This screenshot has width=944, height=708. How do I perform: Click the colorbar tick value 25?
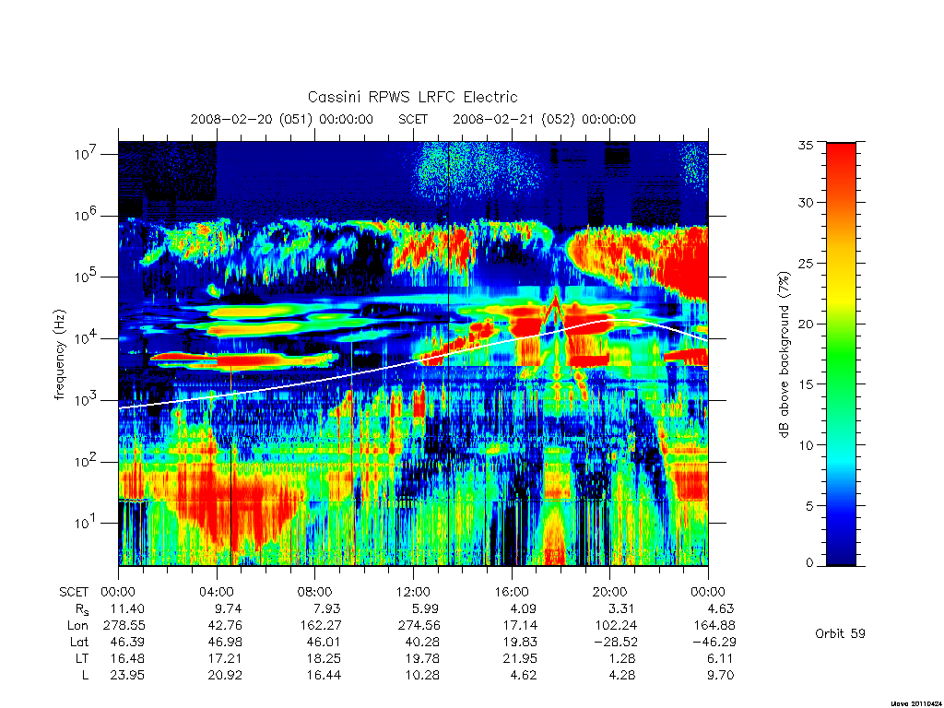pyautogui.click(x=805, y=263)
